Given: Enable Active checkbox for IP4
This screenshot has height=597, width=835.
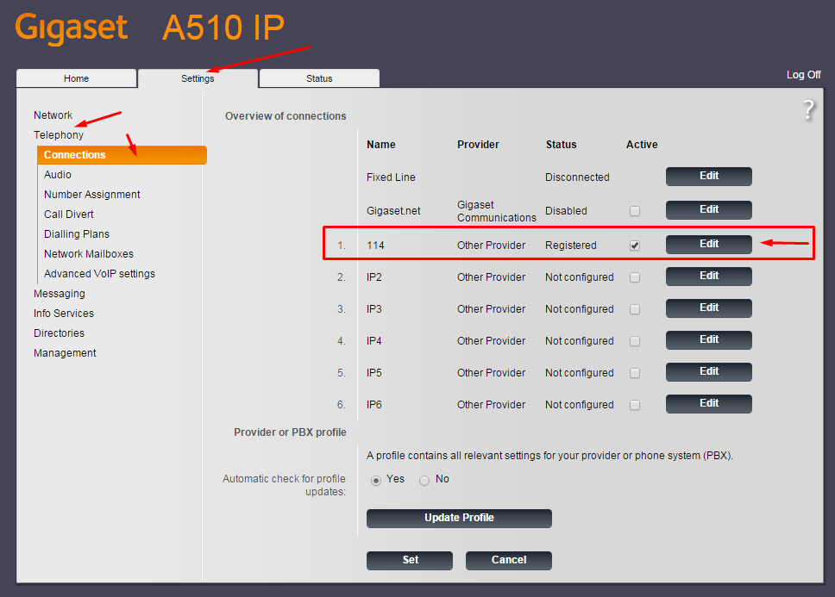Looking at the screenshot, I should [635, 341].
